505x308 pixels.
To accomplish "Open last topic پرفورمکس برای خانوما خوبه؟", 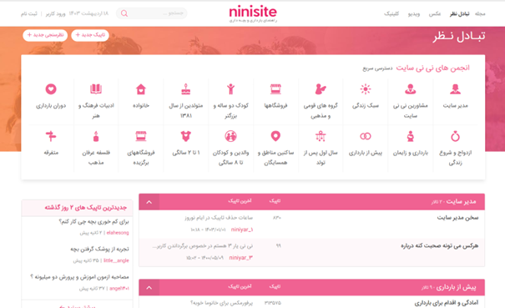I will pyautogui.click(x=221, y=303).
